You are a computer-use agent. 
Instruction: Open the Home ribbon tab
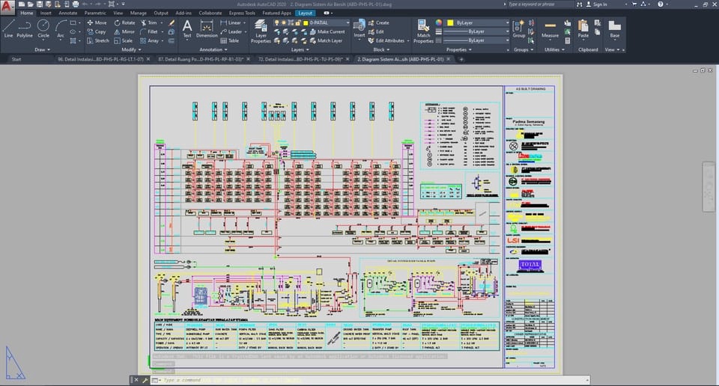point(27,13)
